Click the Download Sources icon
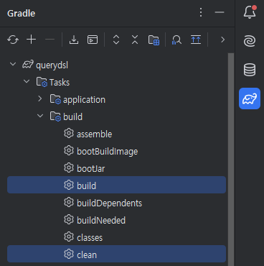Viewport: 264px width, 266px height. coord(74,40)
